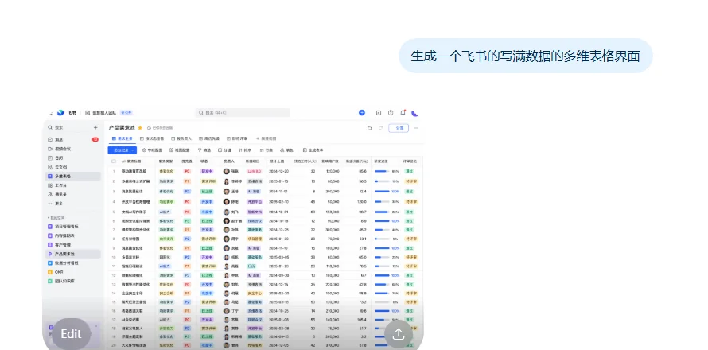Viewport: 708px width, 350px height.
Task: Open 分组 grouping in the toolbar
Action: pyautogui.click(x=224, y=150)
